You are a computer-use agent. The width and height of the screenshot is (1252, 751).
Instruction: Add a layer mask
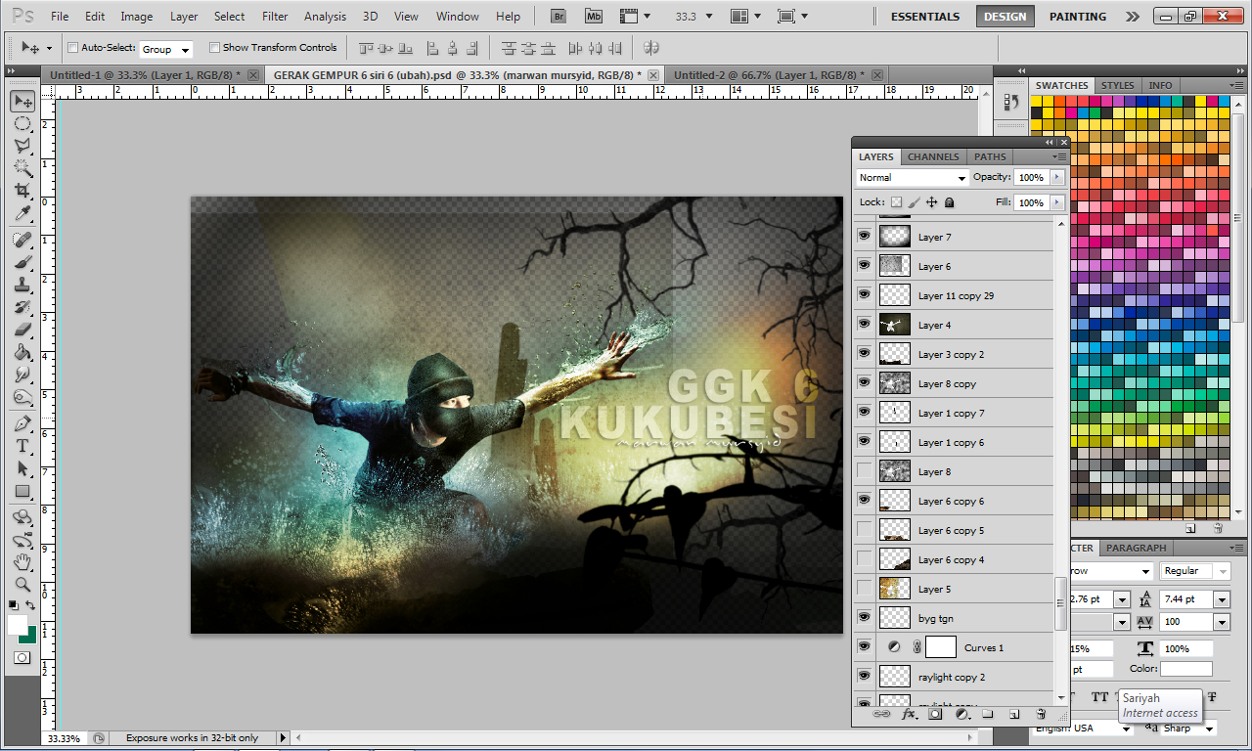(935, 715)
